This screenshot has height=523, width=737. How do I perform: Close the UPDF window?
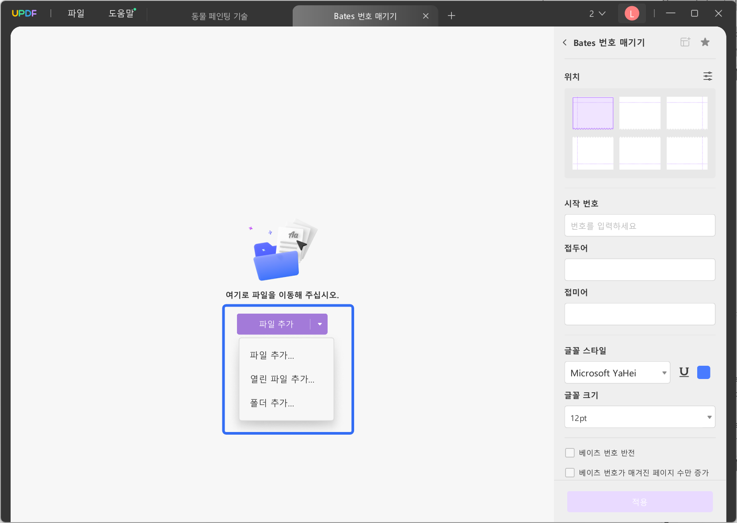[718, 13]
